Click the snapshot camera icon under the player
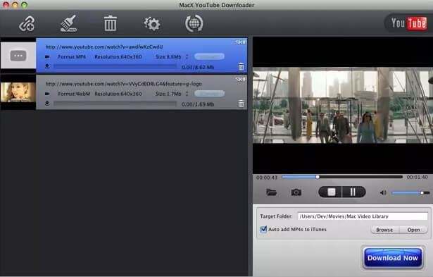The height and width of the screenshot is (277, 433). (296, 192)
